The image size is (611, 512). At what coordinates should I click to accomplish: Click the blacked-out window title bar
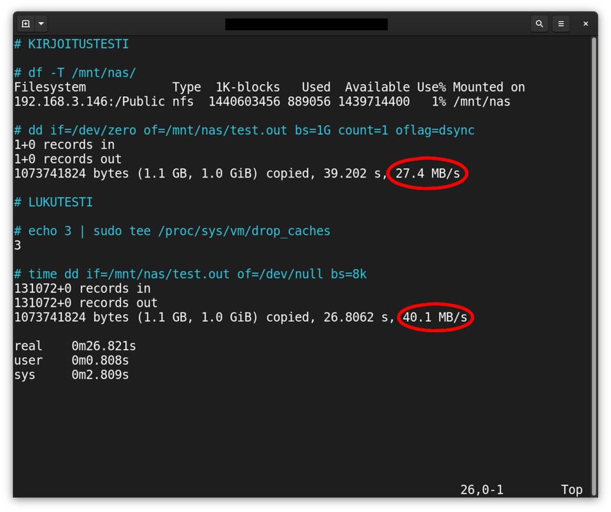click(306, 24)
